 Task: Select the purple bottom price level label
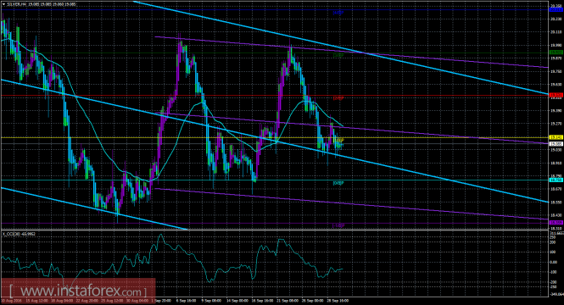556,223
